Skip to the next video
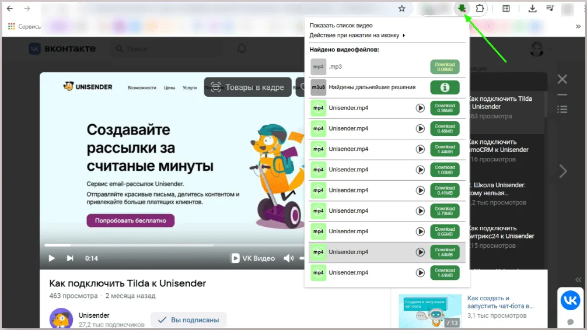587x330 pixels. coord(70,258)
